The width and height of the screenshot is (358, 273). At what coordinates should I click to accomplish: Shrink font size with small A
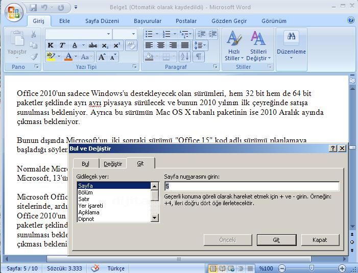click(113, 57)
